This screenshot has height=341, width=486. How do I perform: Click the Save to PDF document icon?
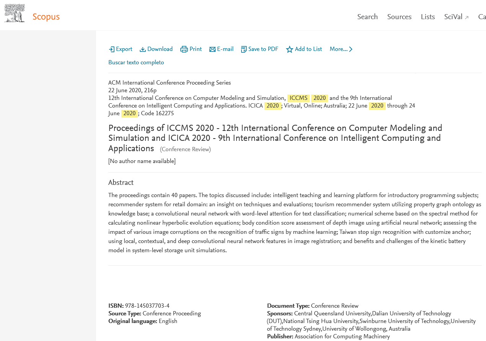tap(244, 49)
